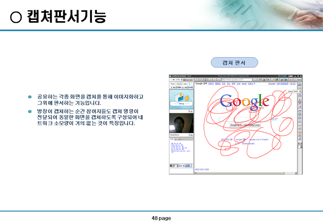
Task: Click the save disk icon in right toolbar
Action: [300, 95]
